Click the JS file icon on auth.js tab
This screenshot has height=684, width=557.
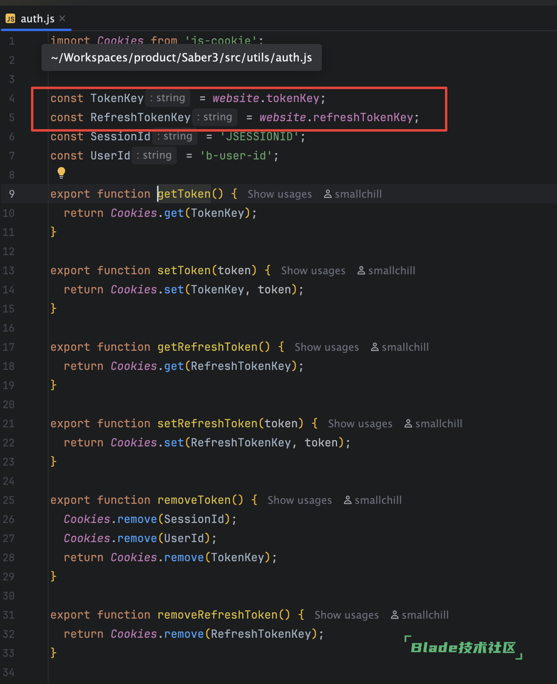pyautogui.click(x=10, y=19)
